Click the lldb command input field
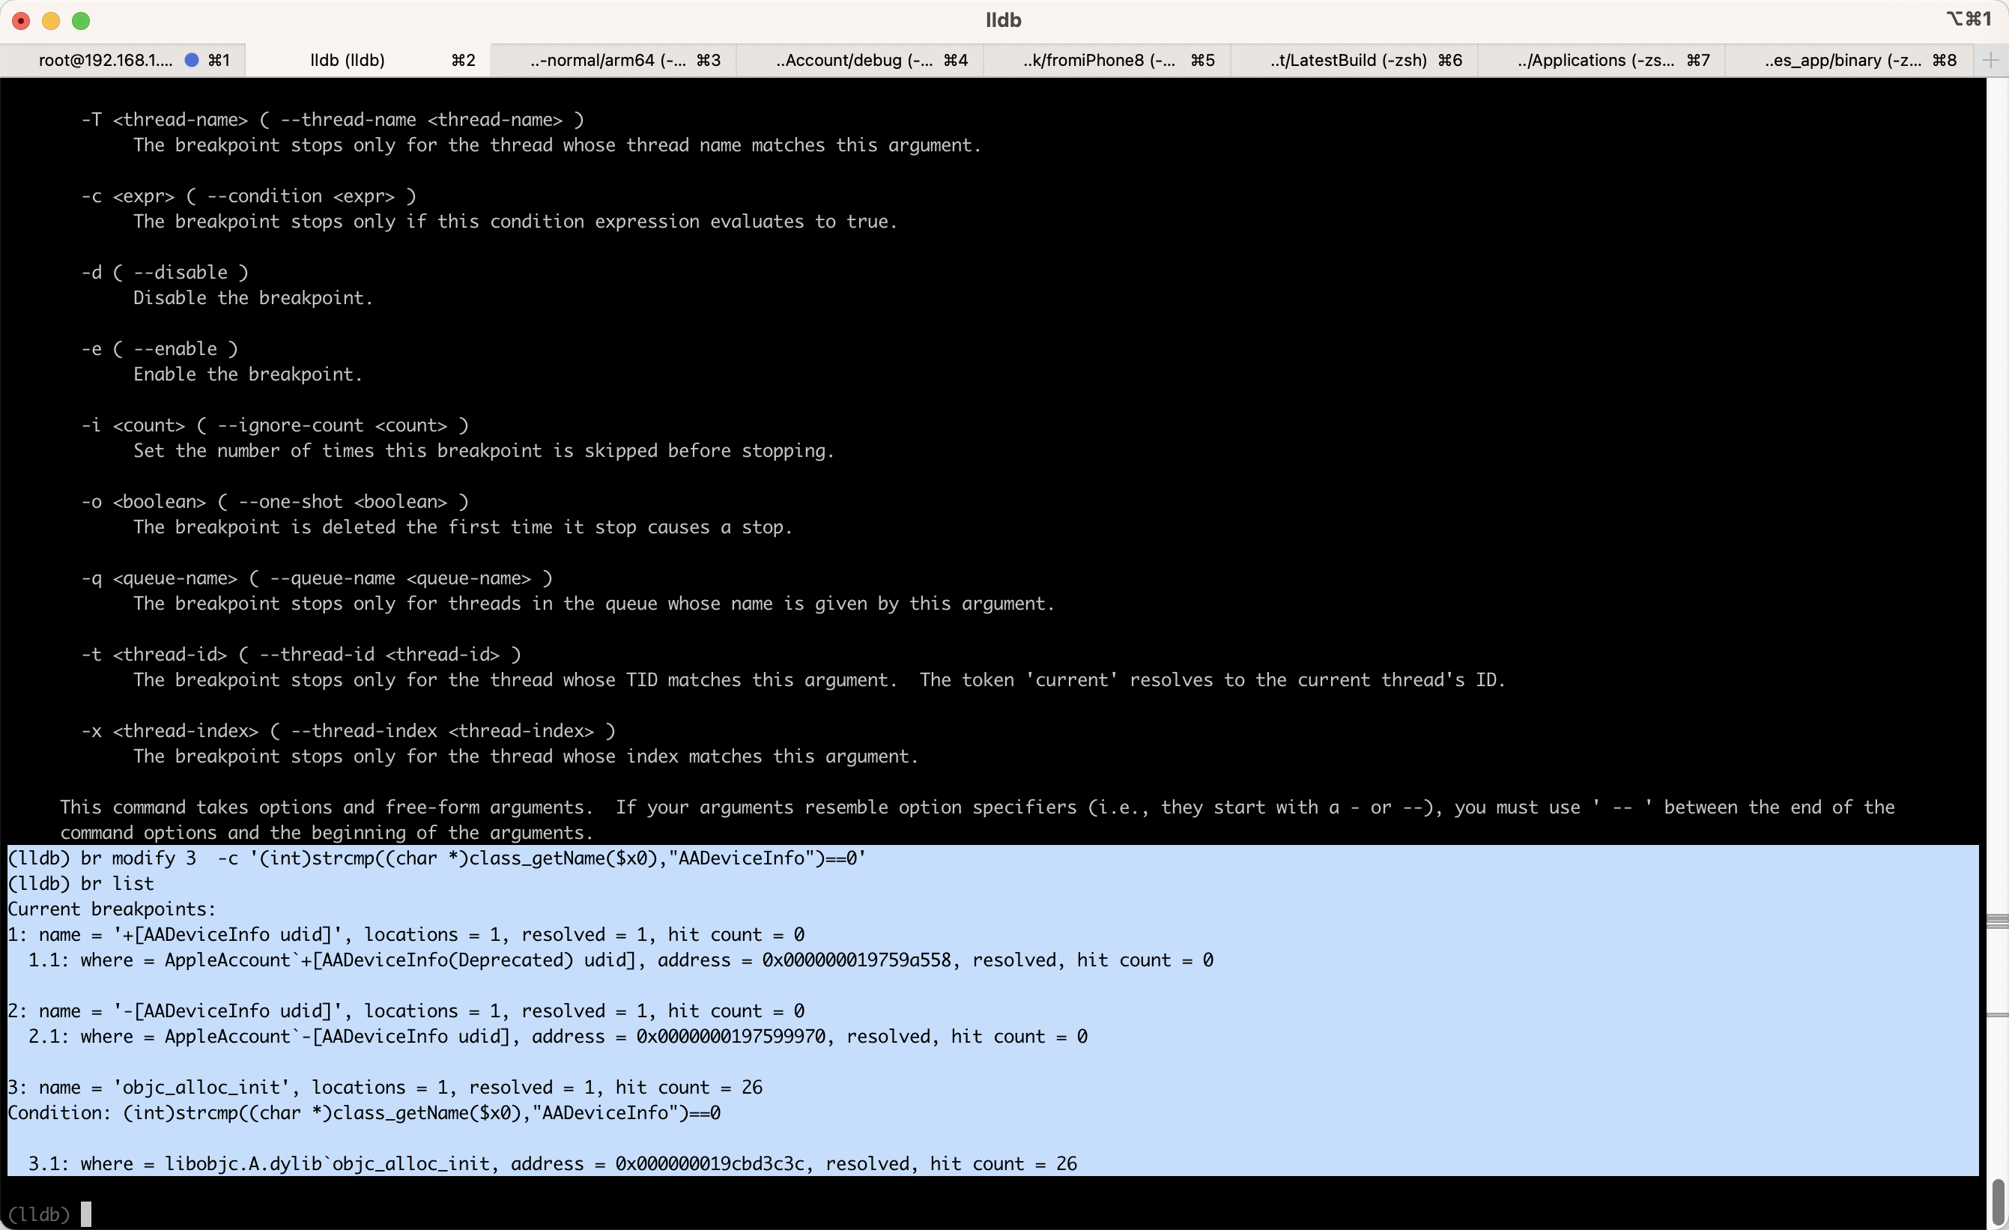 coord(89,1214)
